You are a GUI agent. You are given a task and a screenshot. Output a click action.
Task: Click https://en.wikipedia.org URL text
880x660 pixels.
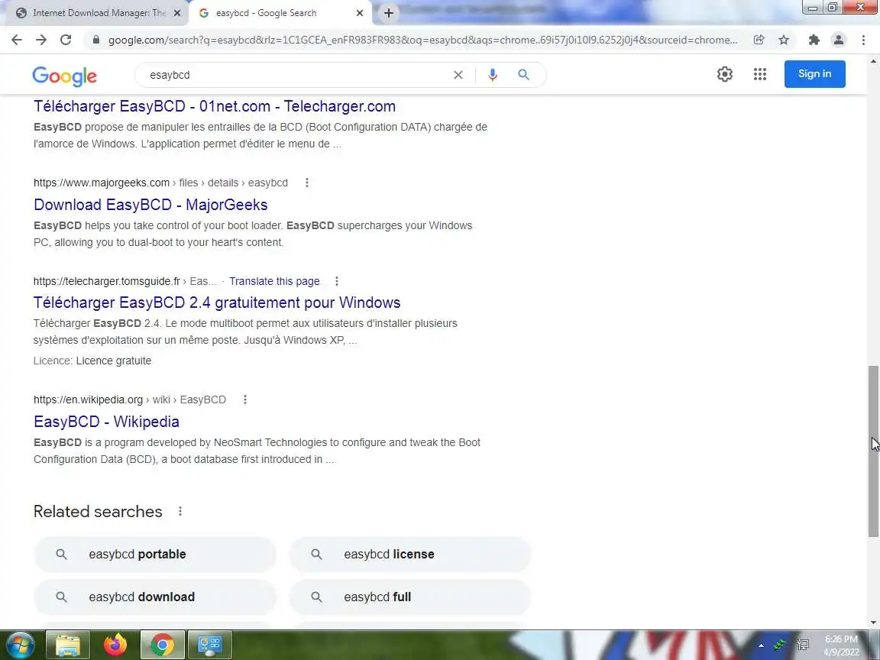88,400
